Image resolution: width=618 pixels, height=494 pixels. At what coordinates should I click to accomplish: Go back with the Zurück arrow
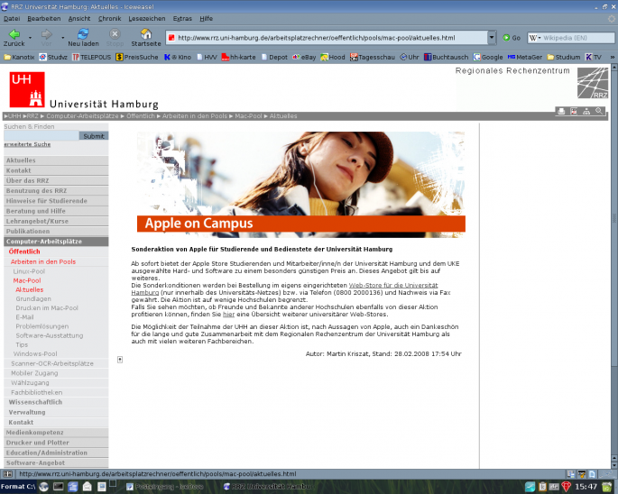click(14, 38)
